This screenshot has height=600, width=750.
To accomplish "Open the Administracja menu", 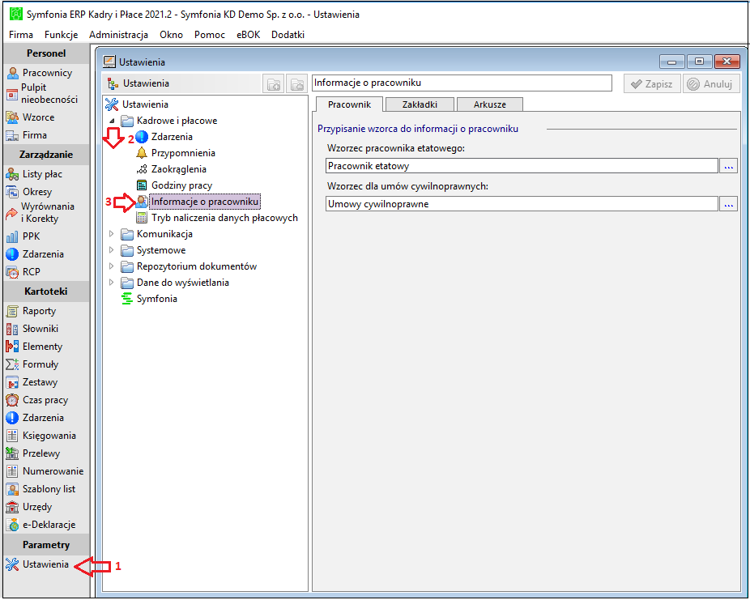I will [118, 35].
